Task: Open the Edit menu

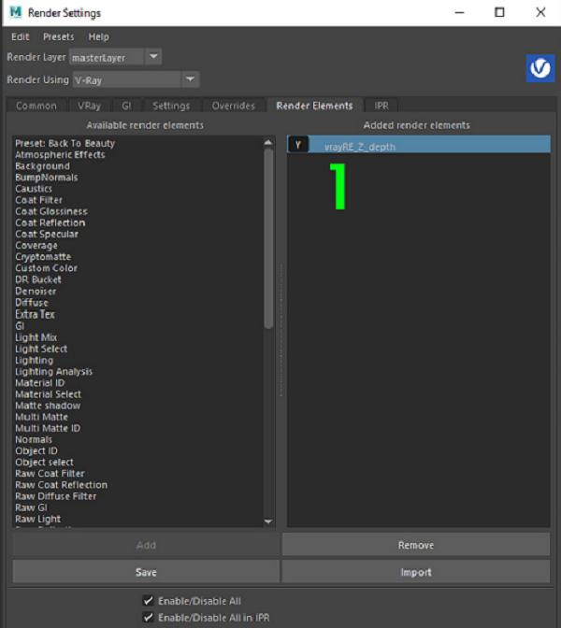Action: point(21,36)
